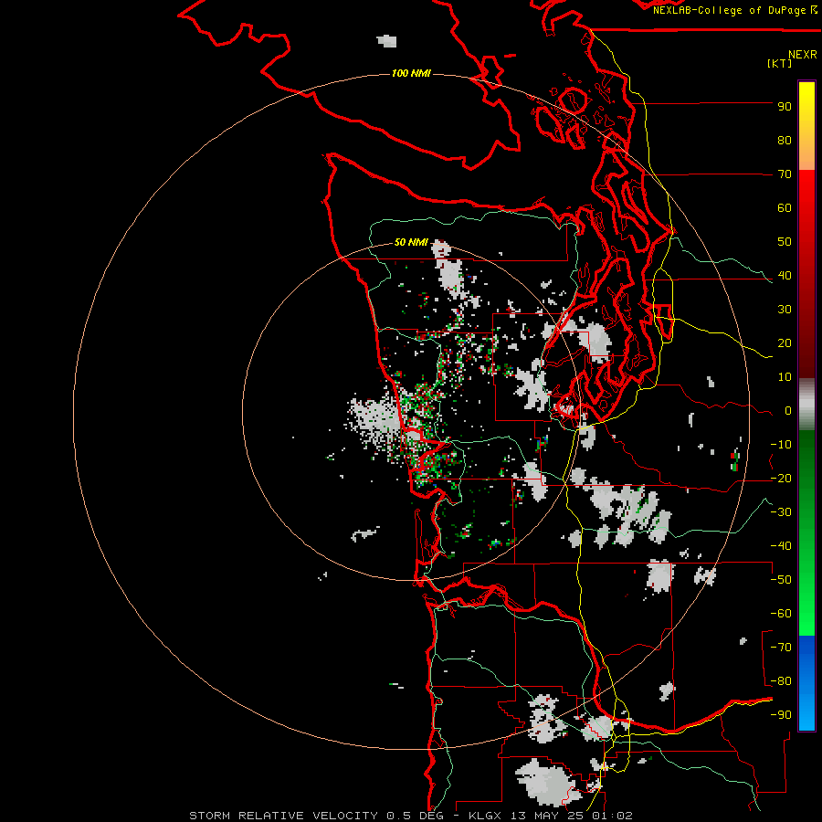This screenshot has width=822, height=822.
Task: Select the -70 value on velocity scale
Action: click(781, 648)
